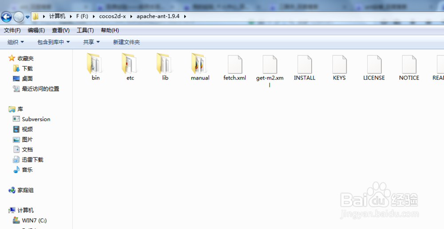444x229 pixels.
Task: Click 新建文件夹 button
Action: (x=126, y=42)
